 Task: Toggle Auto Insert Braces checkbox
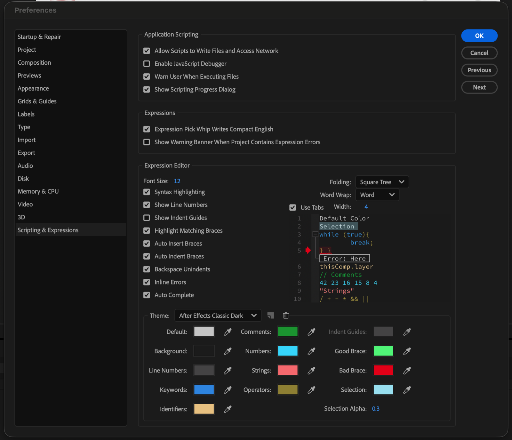click(147, 244)
